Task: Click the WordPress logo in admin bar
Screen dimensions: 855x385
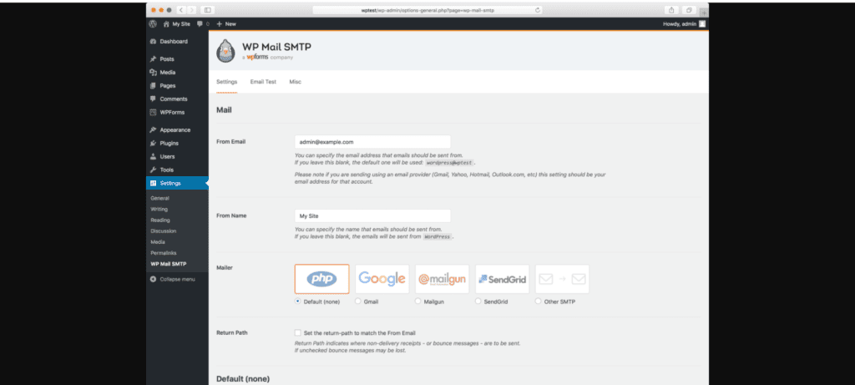Action: click(x=154, y=24)
